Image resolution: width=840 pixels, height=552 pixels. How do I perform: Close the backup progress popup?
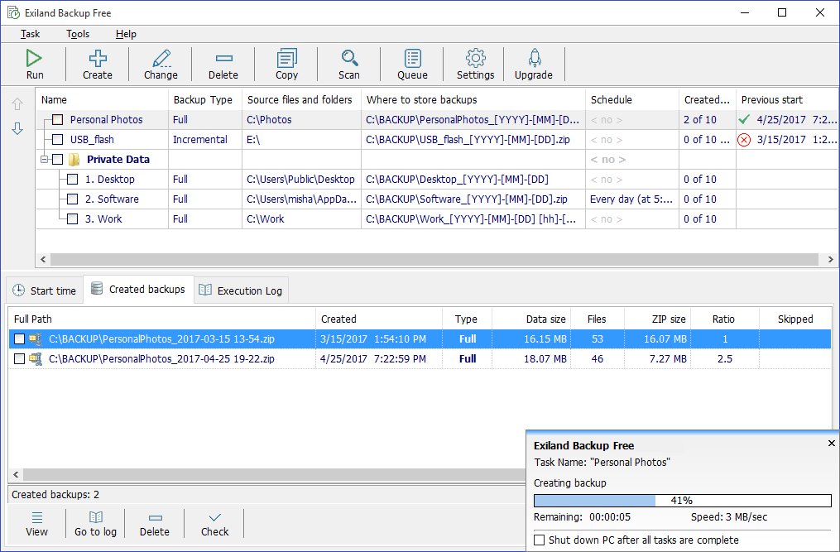[831, 444]
